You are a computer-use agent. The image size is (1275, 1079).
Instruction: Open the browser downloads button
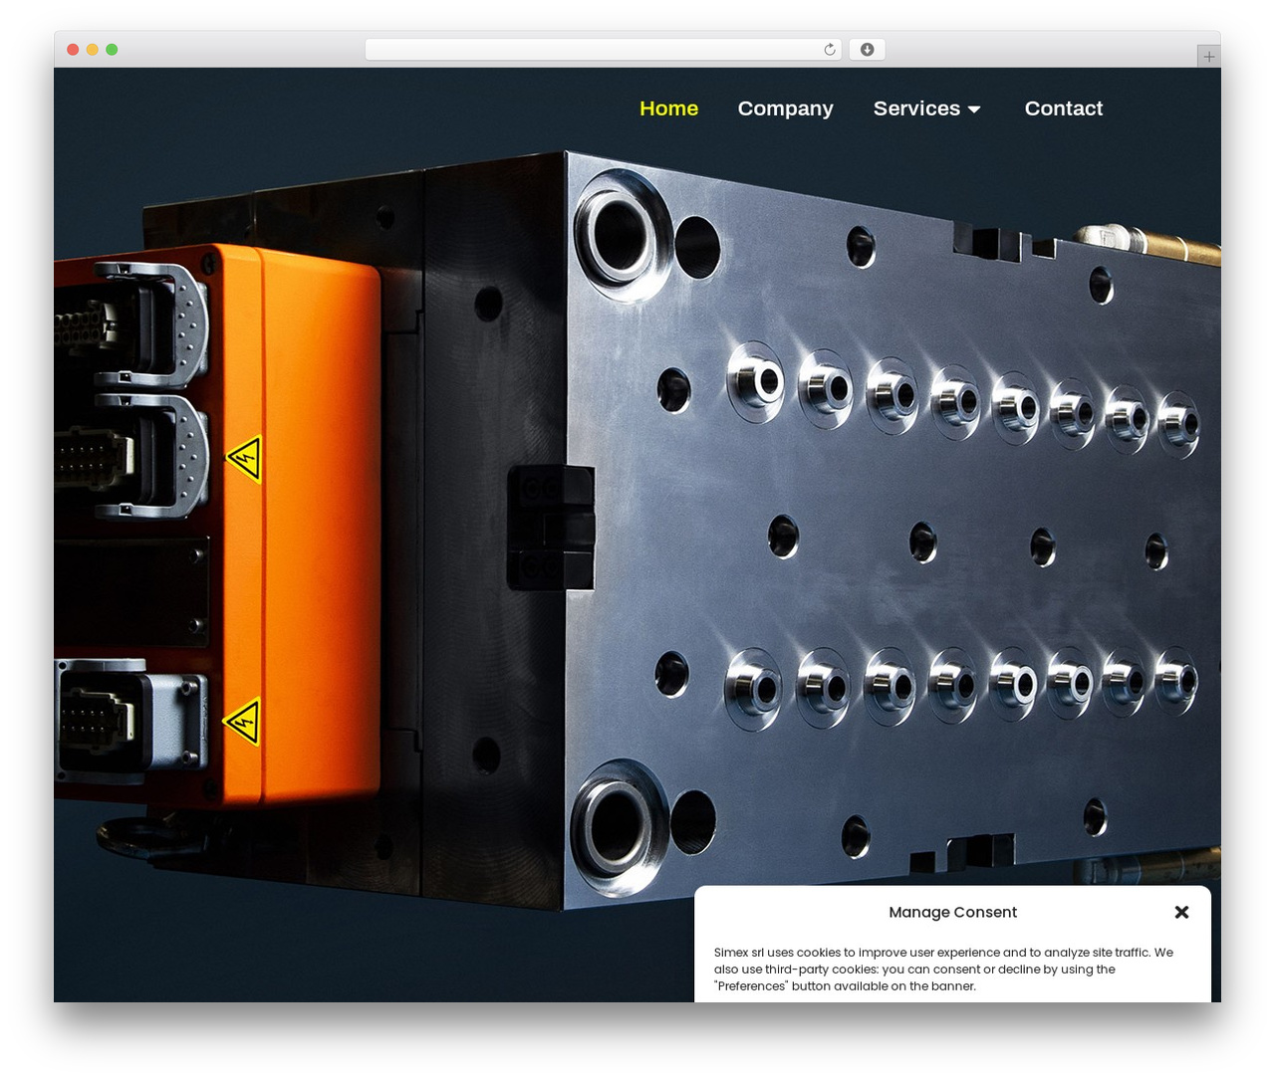coord(867,50)
